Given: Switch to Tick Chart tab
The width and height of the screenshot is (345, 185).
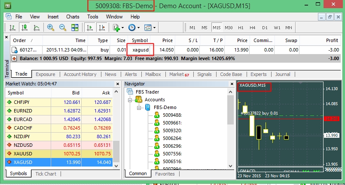Looking at the screenshot, I should pos(46,174).
